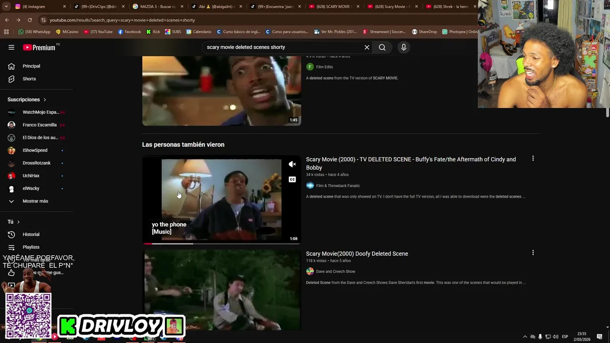Switch to the Abi abigailnt TikTok tab
610x343 pixels.
coord(216,7)
